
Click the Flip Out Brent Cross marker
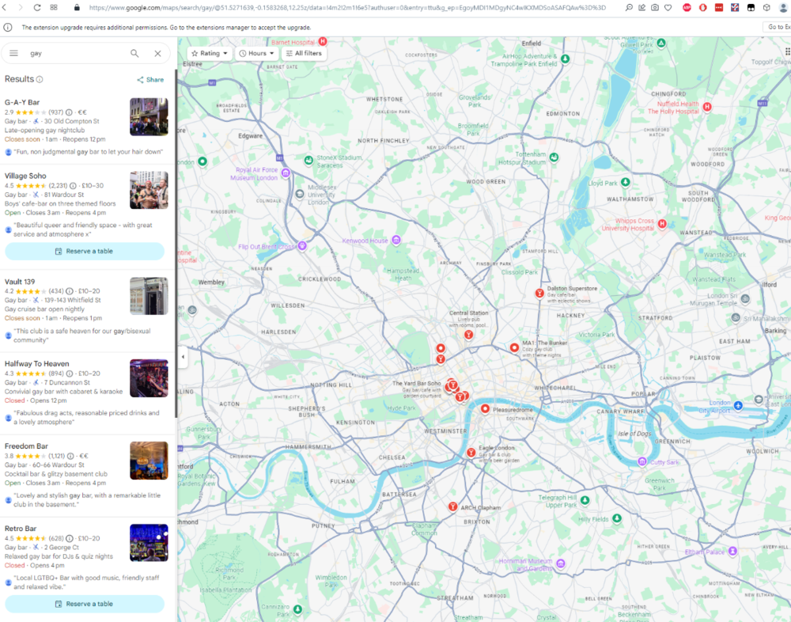302,246
